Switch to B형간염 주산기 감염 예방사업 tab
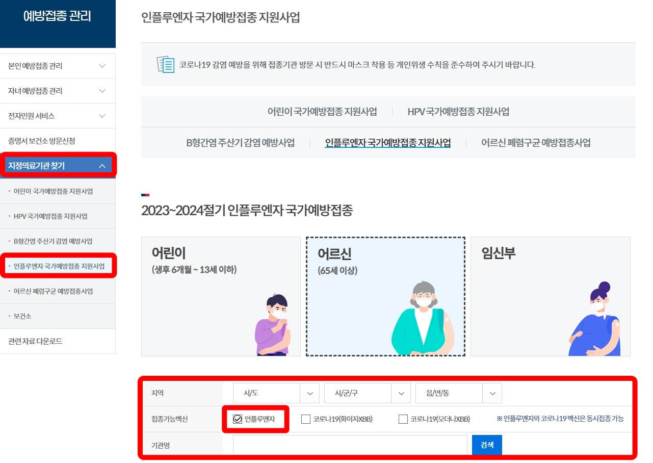The width and height of the screenshot is (653, 463). click(241, 143)
